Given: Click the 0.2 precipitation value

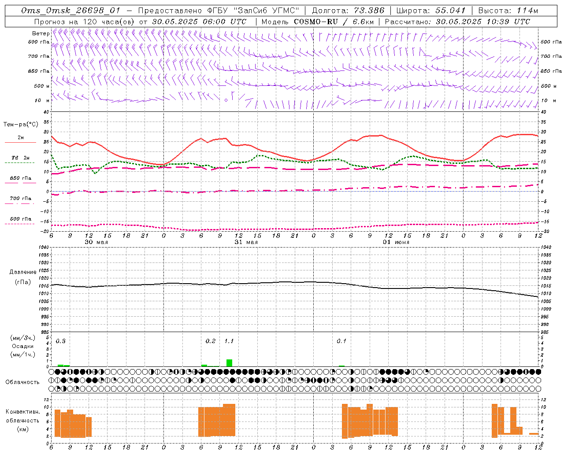Looking at the screenshot, I should [x=211, y=341].
